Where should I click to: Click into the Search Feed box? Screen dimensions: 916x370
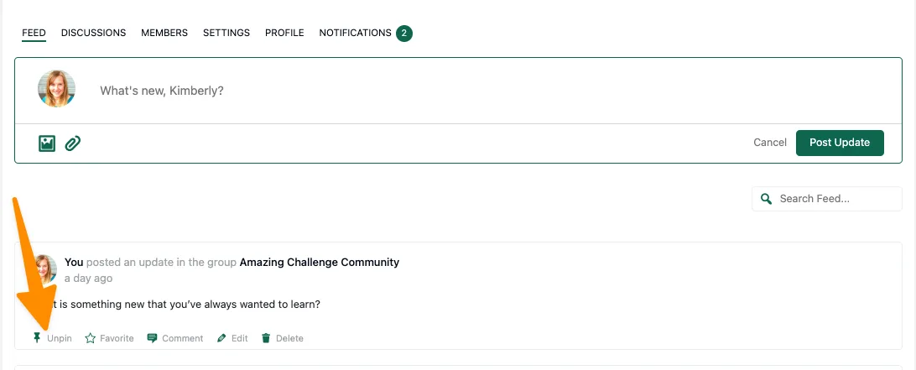click(827, 199)
